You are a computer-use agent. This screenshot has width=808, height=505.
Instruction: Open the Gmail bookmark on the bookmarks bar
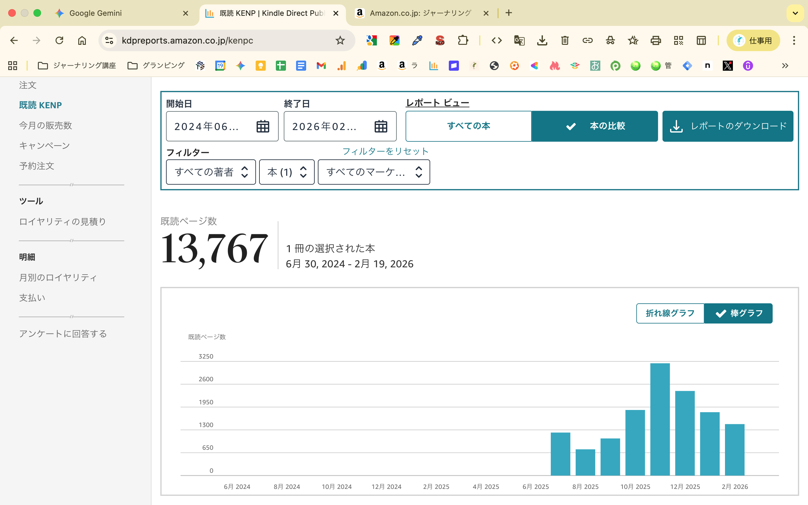(321, 65)
